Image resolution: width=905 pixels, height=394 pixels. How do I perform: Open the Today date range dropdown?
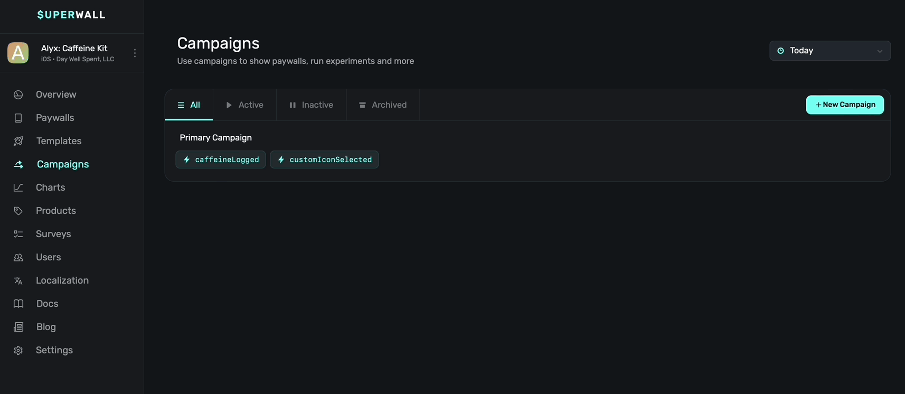pos(829,51)
